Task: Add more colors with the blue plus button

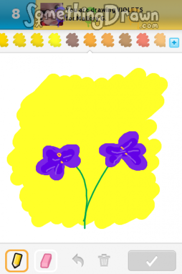Action: point(174,43)
